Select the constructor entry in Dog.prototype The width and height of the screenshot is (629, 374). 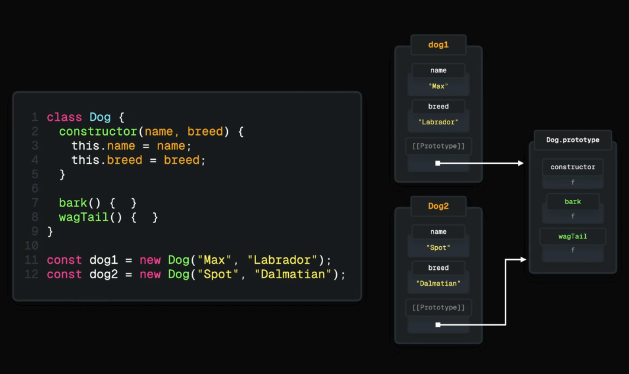572,167
